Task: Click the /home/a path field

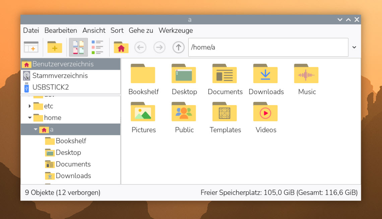Action: click(x=268, y=47)
